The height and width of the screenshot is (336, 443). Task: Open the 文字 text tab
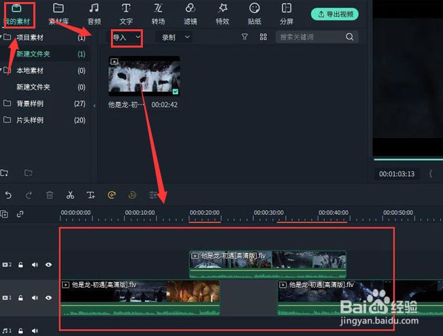click(126, 14)
